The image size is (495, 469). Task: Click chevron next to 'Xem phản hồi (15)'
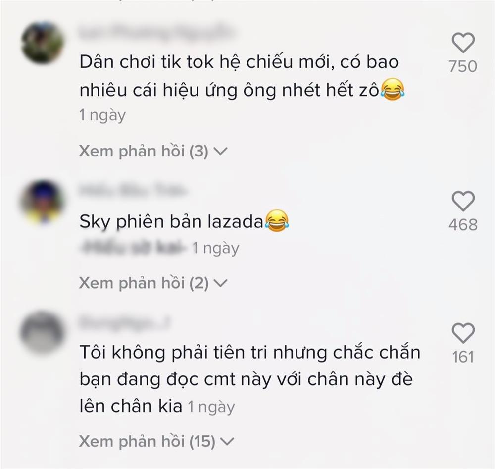coord(227,441)
